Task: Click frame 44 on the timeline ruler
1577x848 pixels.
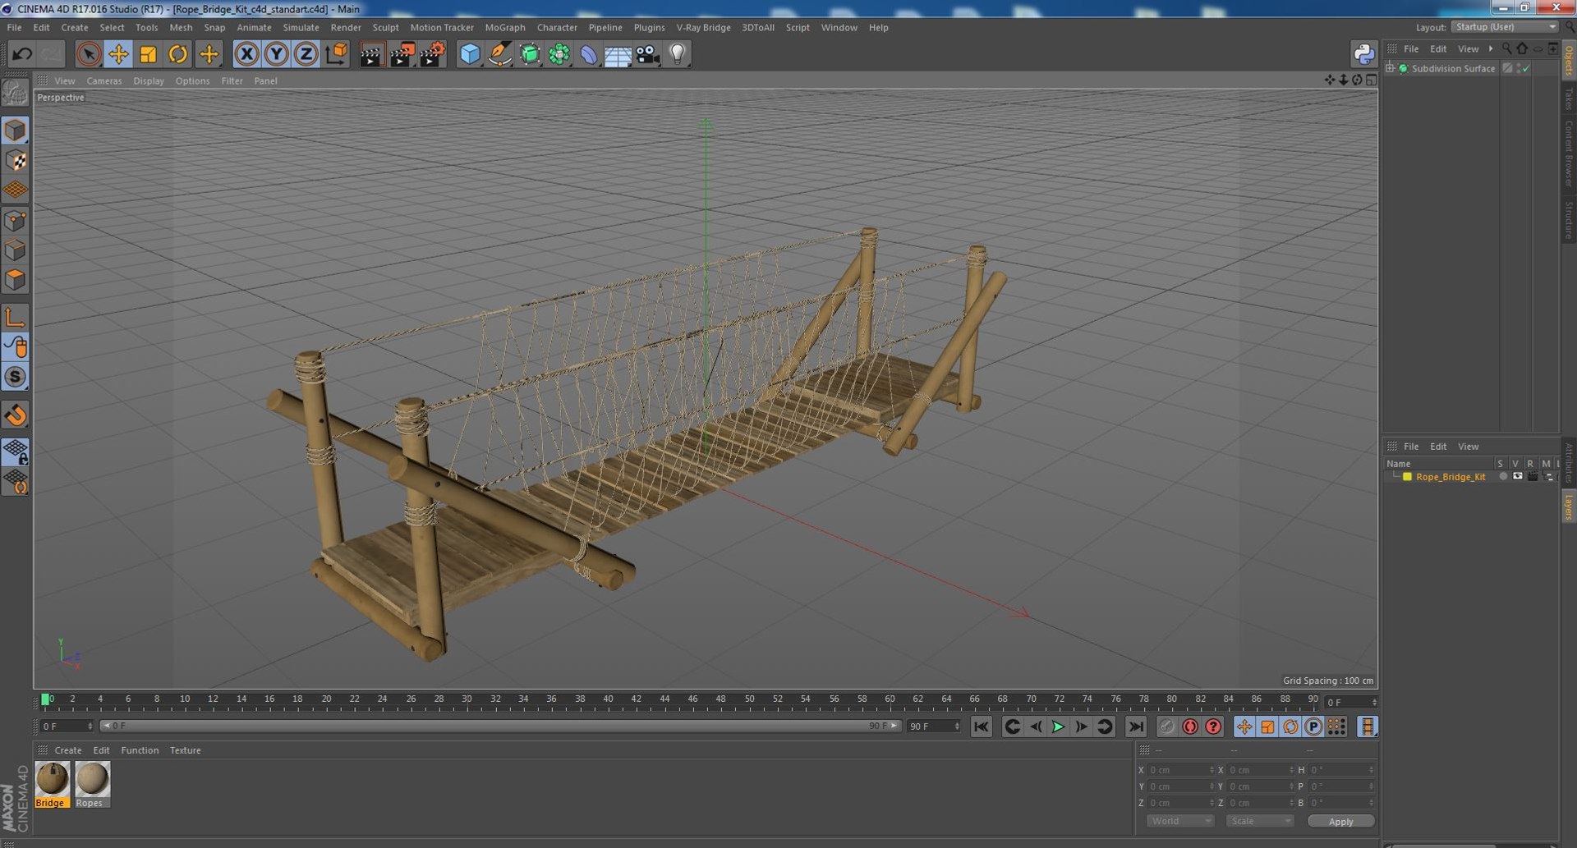Action: pos(664,699)
